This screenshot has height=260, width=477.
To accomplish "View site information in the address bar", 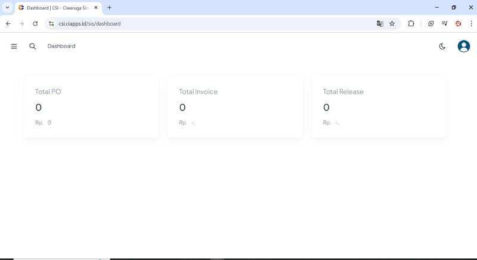I will pos(51,23).
